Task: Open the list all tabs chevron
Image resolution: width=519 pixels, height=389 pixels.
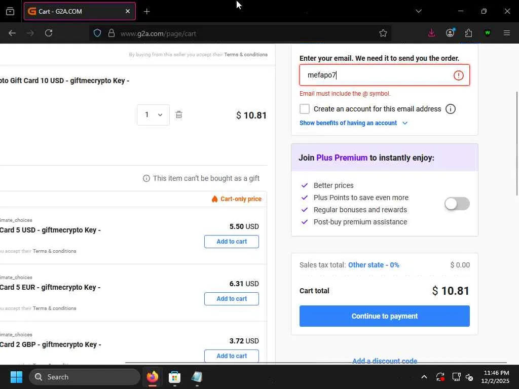Action: [x=419, y=11]
